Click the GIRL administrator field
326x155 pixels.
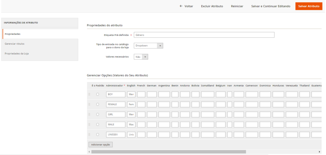[x=116, y=114]
